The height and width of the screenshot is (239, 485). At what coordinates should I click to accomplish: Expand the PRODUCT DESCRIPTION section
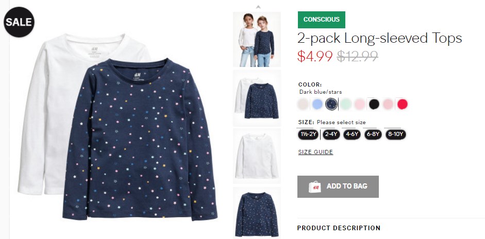tap(339, 228)
